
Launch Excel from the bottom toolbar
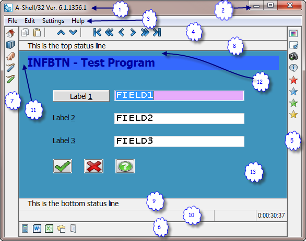coord(49,229)
